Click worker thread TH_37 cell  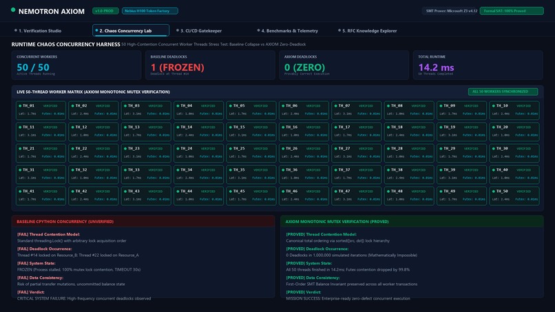click(x=357, y=174)
